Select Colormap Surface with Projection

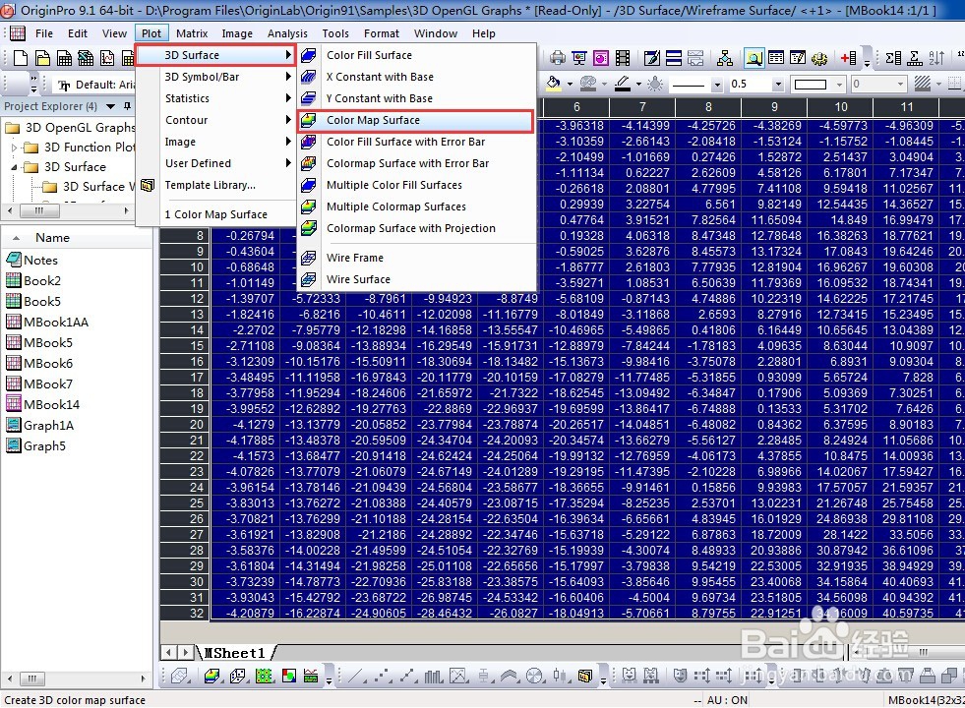click(415, 228)
